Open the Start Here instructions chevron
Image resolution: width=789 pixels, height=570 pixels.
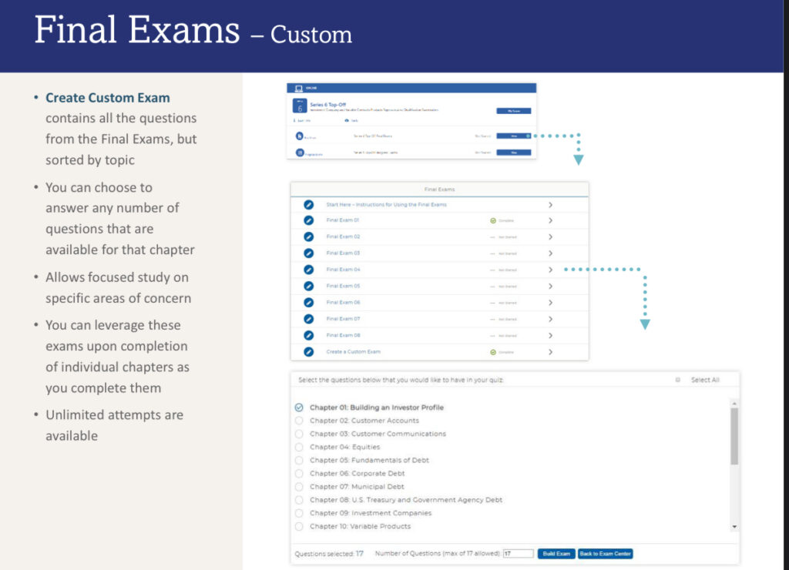(x=551, y=205)
